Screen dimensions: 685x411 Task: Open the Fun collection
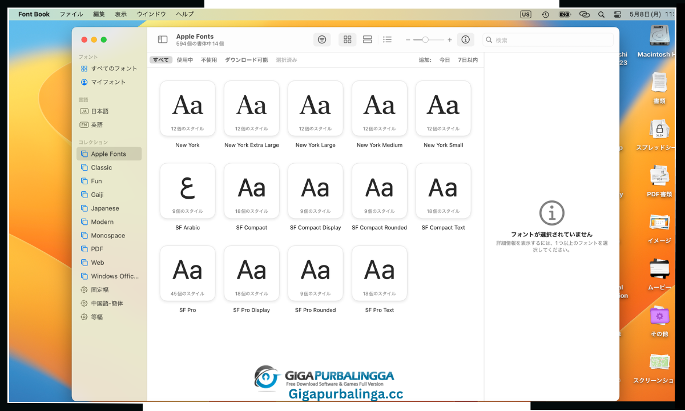[x=109, y=181]
